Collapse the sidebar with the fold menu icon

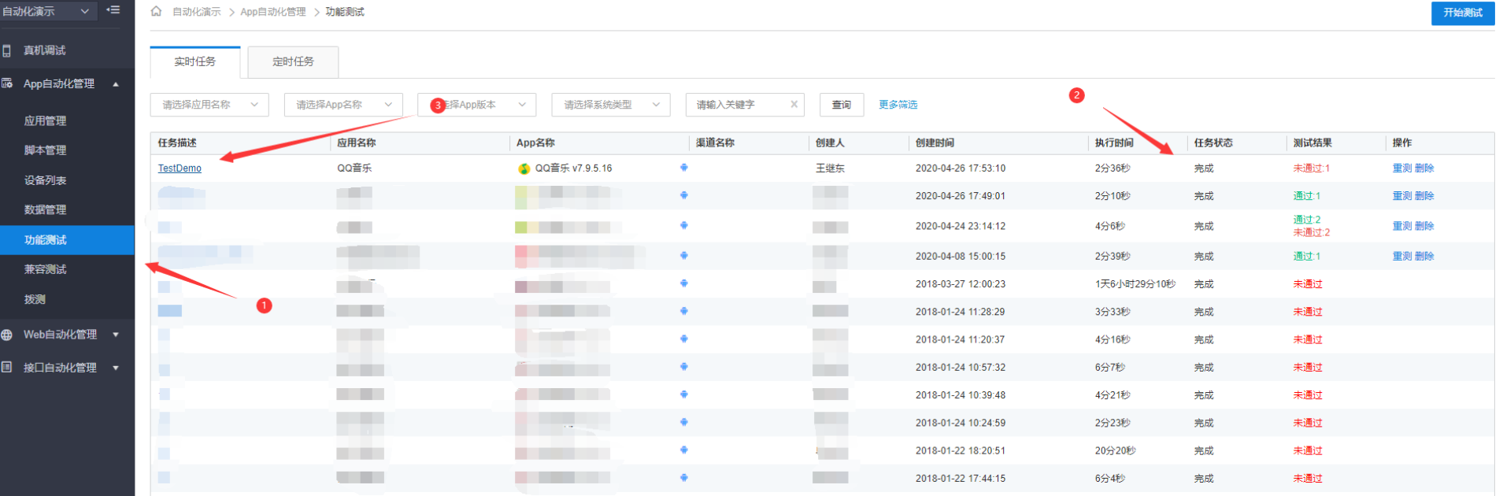click(113, 10)
